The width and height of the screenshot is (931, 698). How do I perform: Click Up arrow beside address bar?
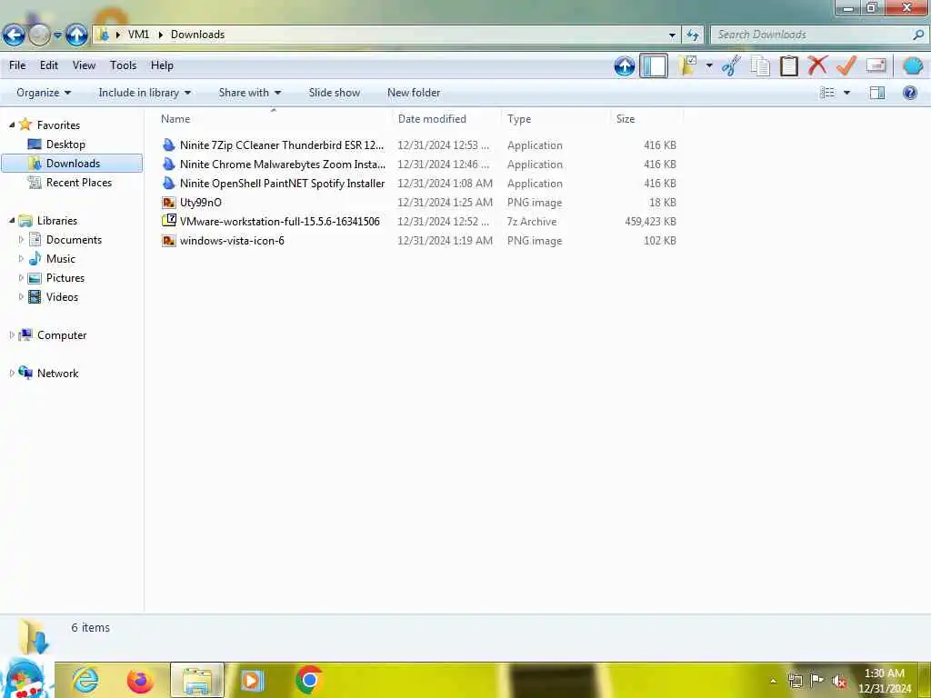pyautogui.click(x=76, y=35)
